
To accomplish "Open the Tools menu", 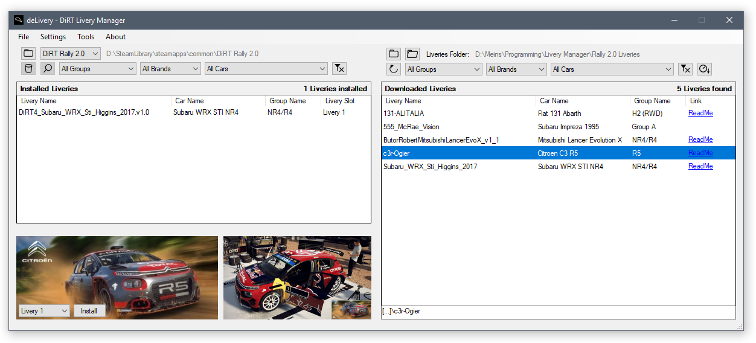I will [86, 37].
